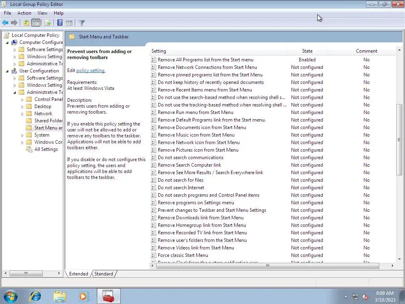Click the Up one level folder icon
Screen dimensions: 405x304
coord(26,23)
